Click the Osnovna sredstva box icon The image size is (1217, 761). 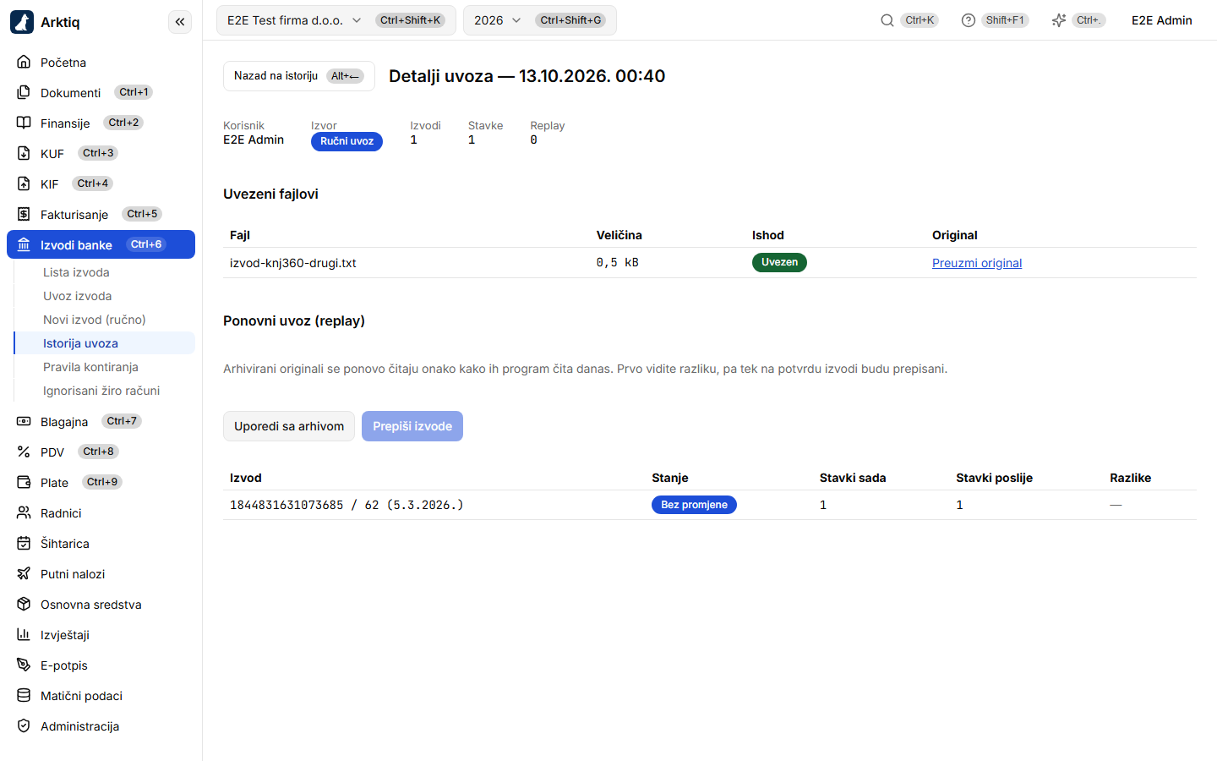tap(24, 604)
